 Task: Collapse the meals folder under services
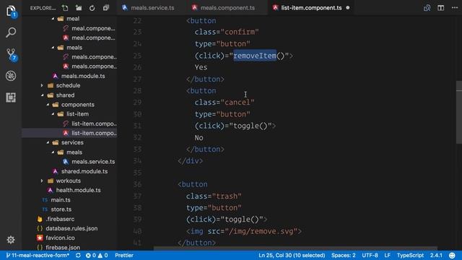[53, 152]
